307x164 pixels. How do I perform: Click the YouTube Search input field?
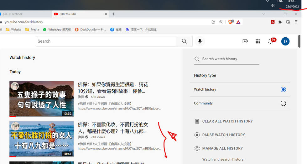pyautogui.click(x=106, y=41)
